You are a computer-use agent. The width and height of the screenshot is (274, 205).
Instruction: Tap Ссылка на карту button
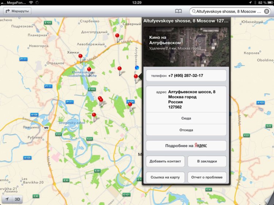tap(165, 177)
